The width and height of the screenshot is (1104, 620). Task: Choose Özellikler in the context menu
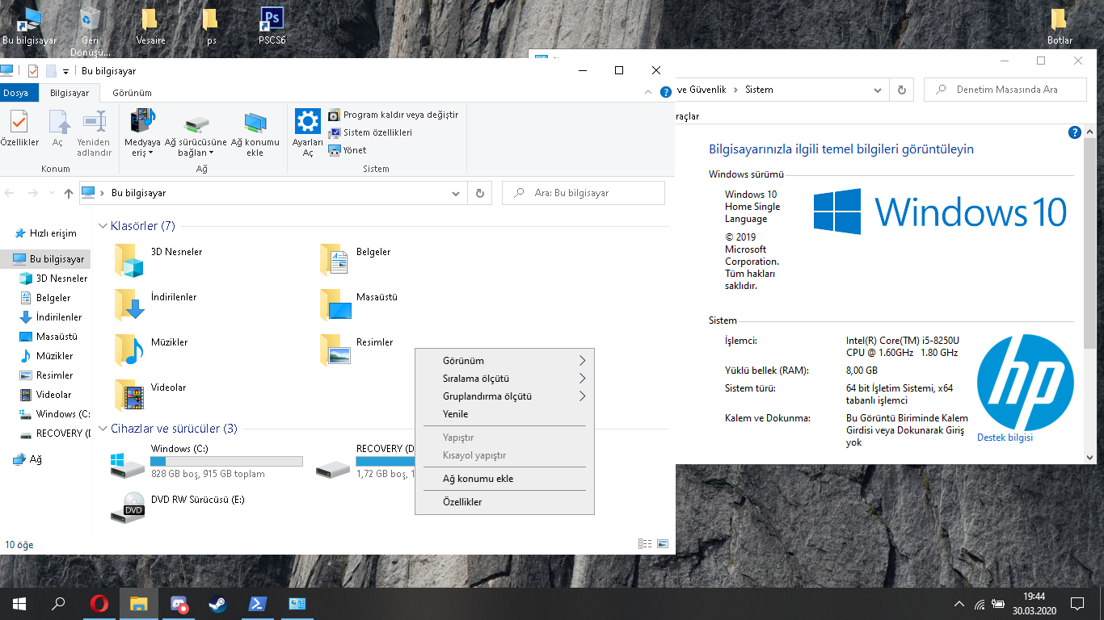click(504, 502)
